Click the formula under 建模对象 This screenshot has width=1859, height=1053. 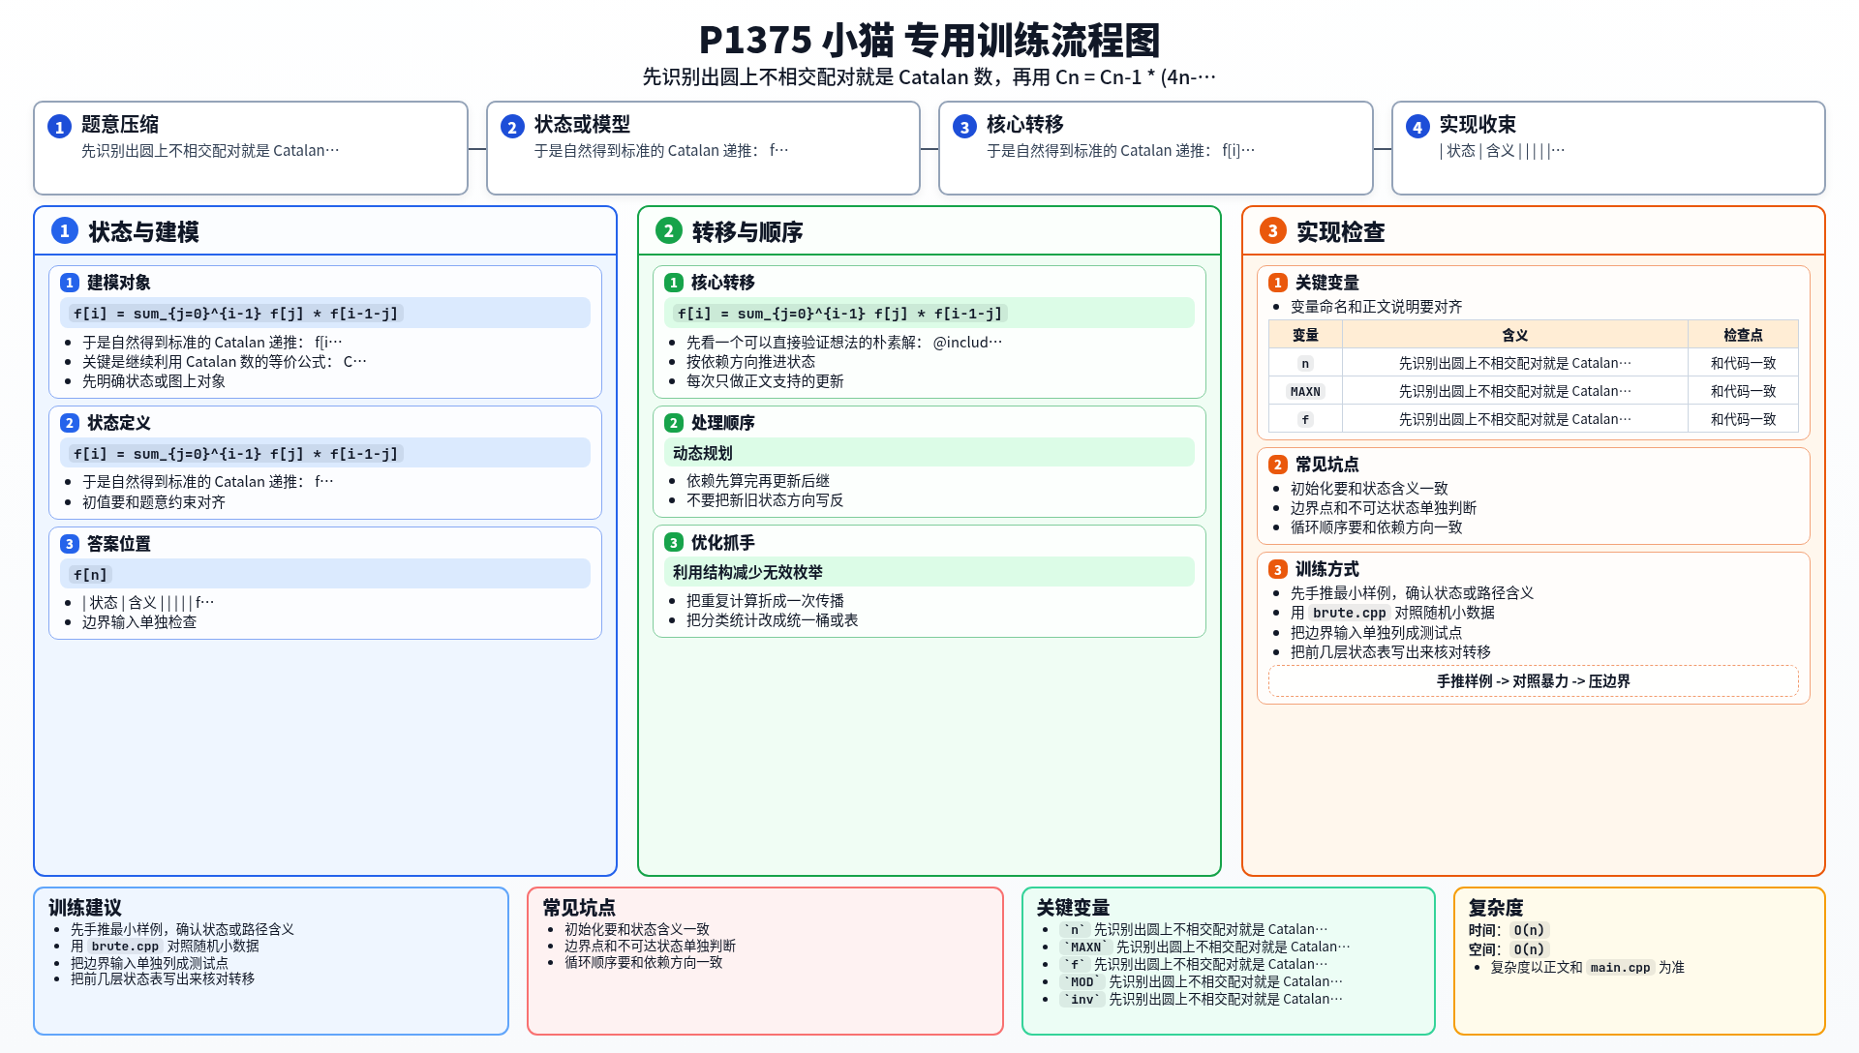point(235,314)
